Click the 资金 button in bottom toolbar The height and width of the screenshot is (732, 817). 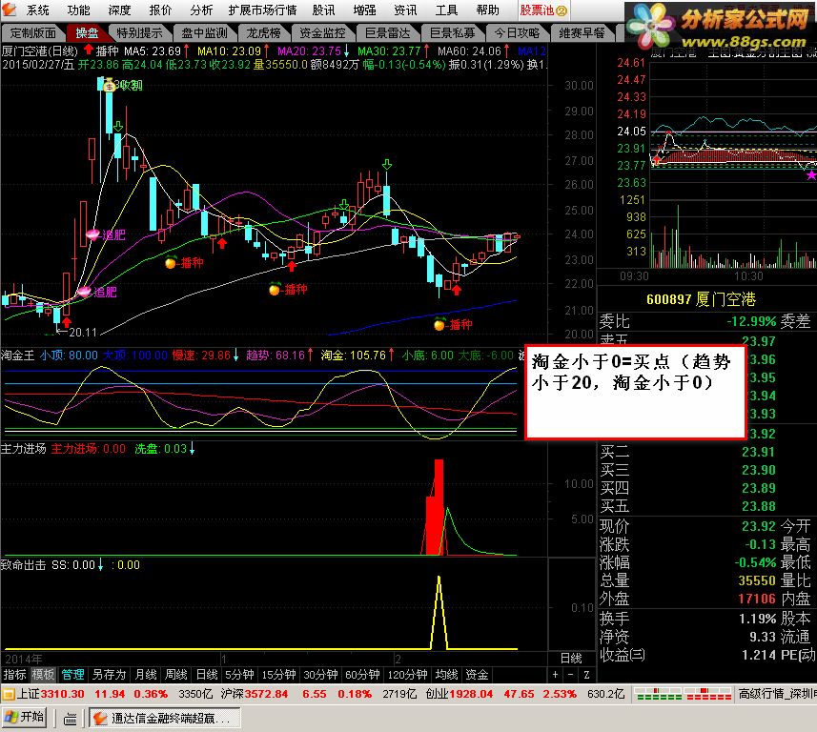pyautogui.click(x=477, y=674)
